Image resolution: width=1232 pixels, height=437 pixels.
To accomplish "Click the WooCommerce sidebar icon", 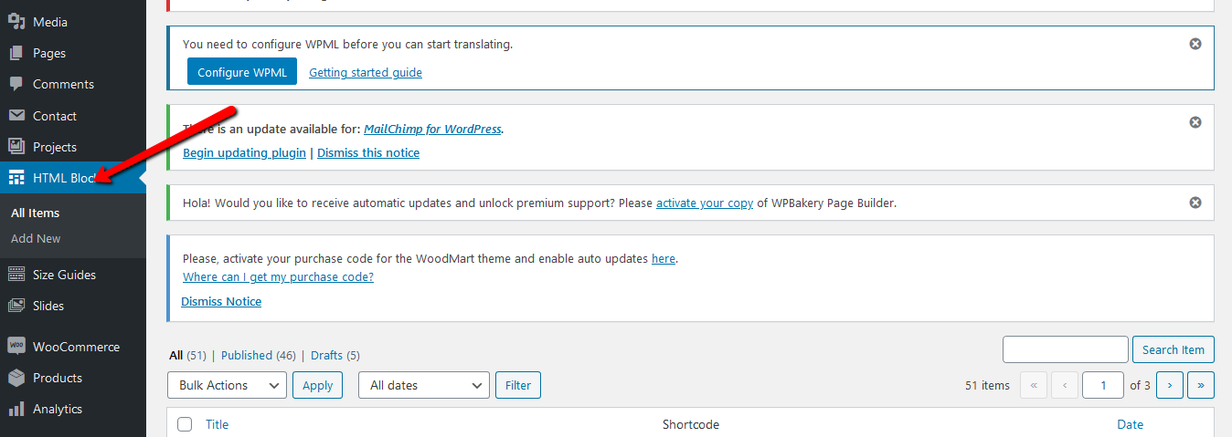I will point(16,347).
